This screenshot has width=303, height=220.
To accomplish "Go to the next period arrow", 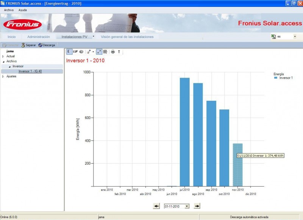I will click(x=197, y=206).
